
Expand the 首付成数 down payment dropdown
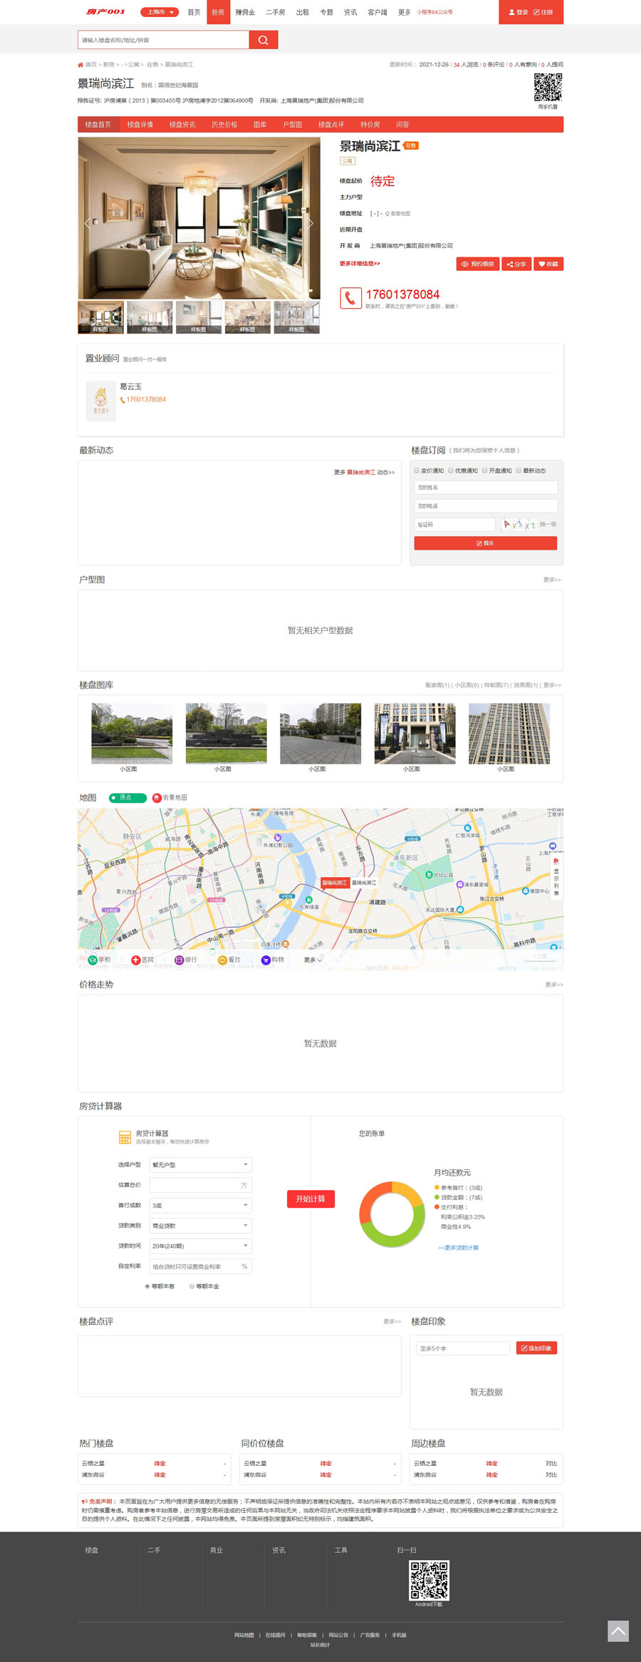(201, 1206)
